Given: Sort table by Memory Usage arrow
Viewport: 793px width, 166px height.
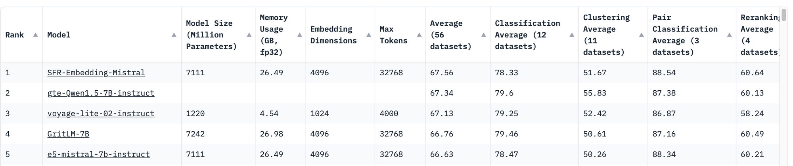Looking at the screenshot, I should point(299,35).
